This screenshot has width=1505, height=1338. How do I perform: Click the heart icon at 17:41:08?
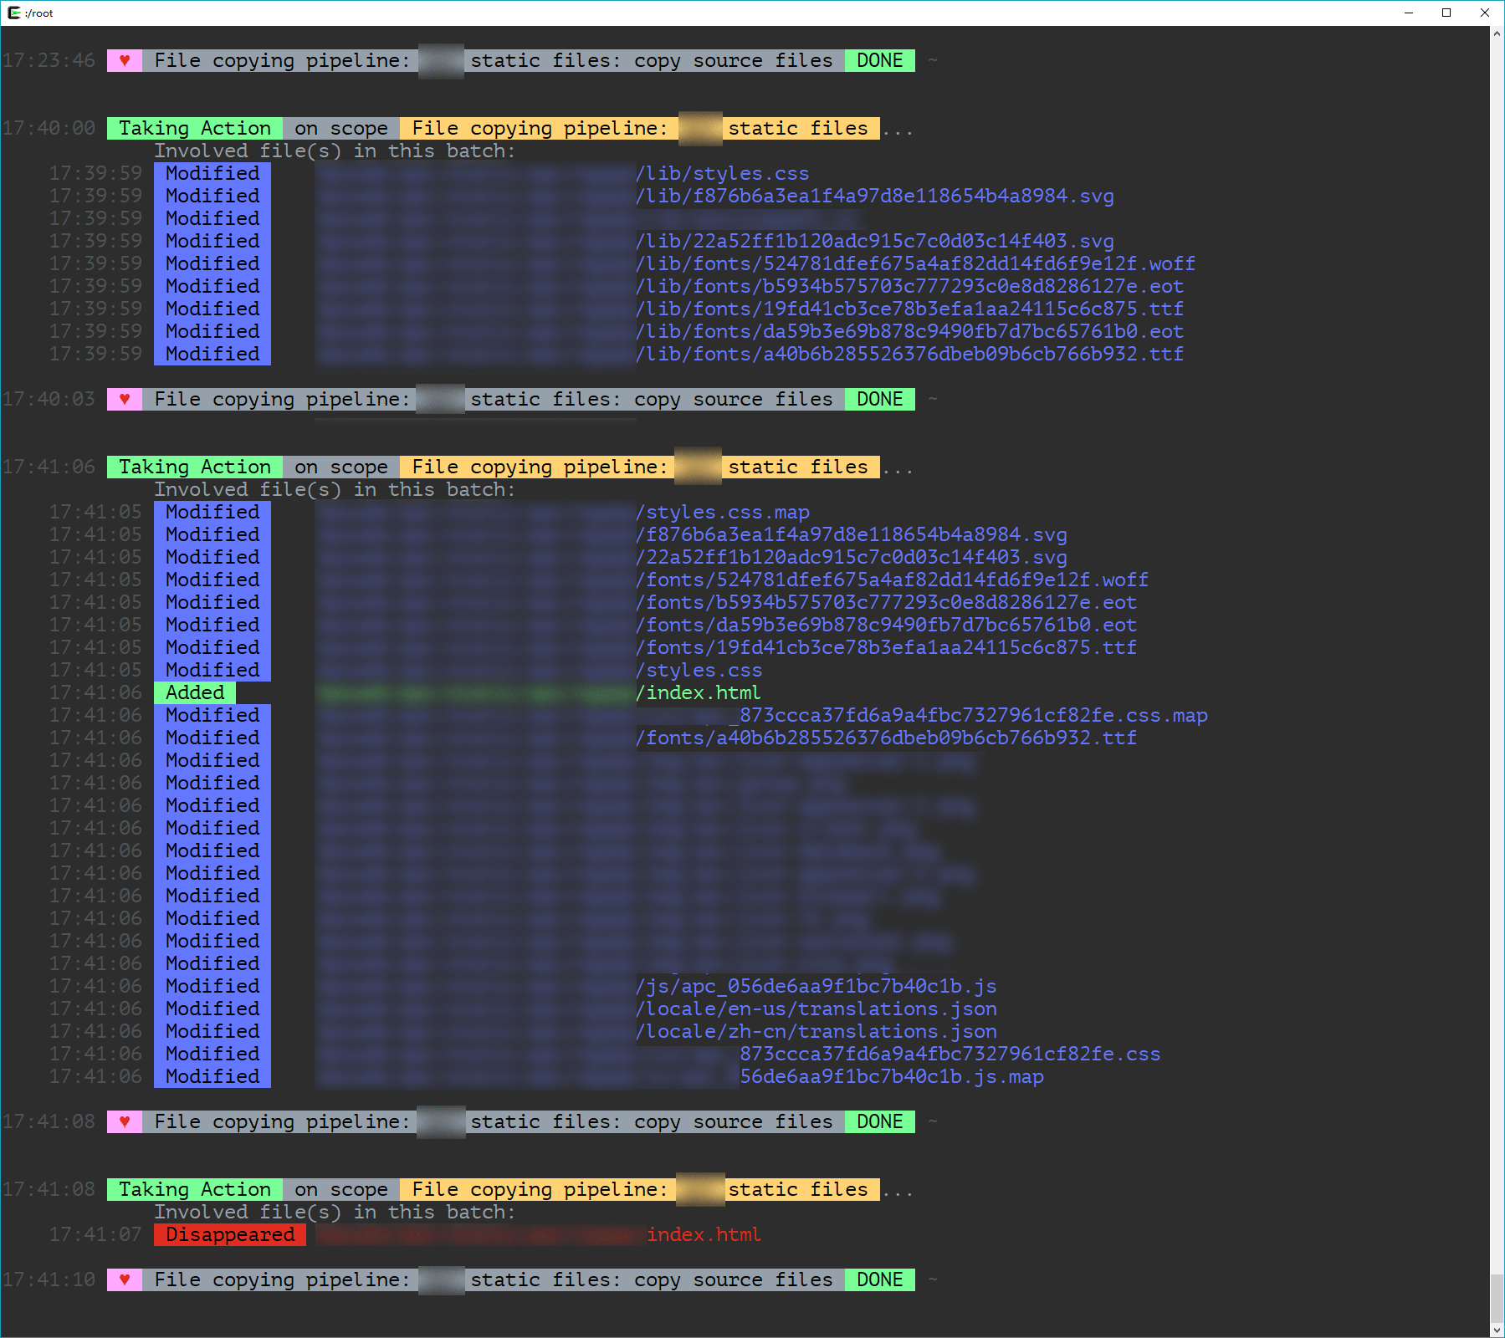coord(125,1121)
